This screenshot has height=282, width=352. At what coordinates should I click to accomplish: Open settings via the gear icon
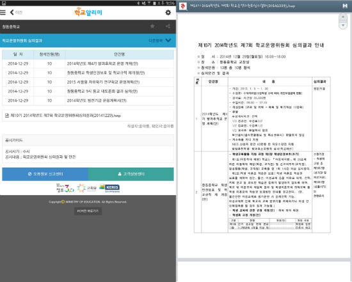[x=168, y=13]
